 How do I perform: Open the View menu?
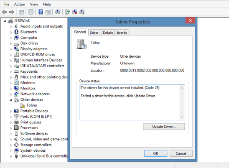click(x=34, y=4)
